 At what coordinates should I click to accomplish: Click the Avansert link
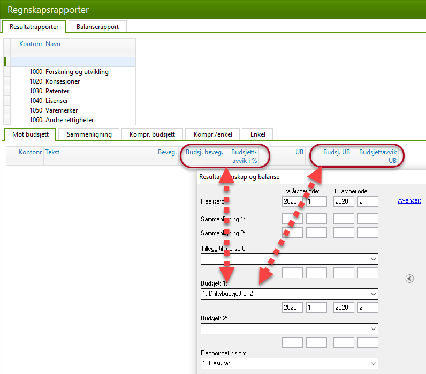pyautogui.click(x=409, y=200)
